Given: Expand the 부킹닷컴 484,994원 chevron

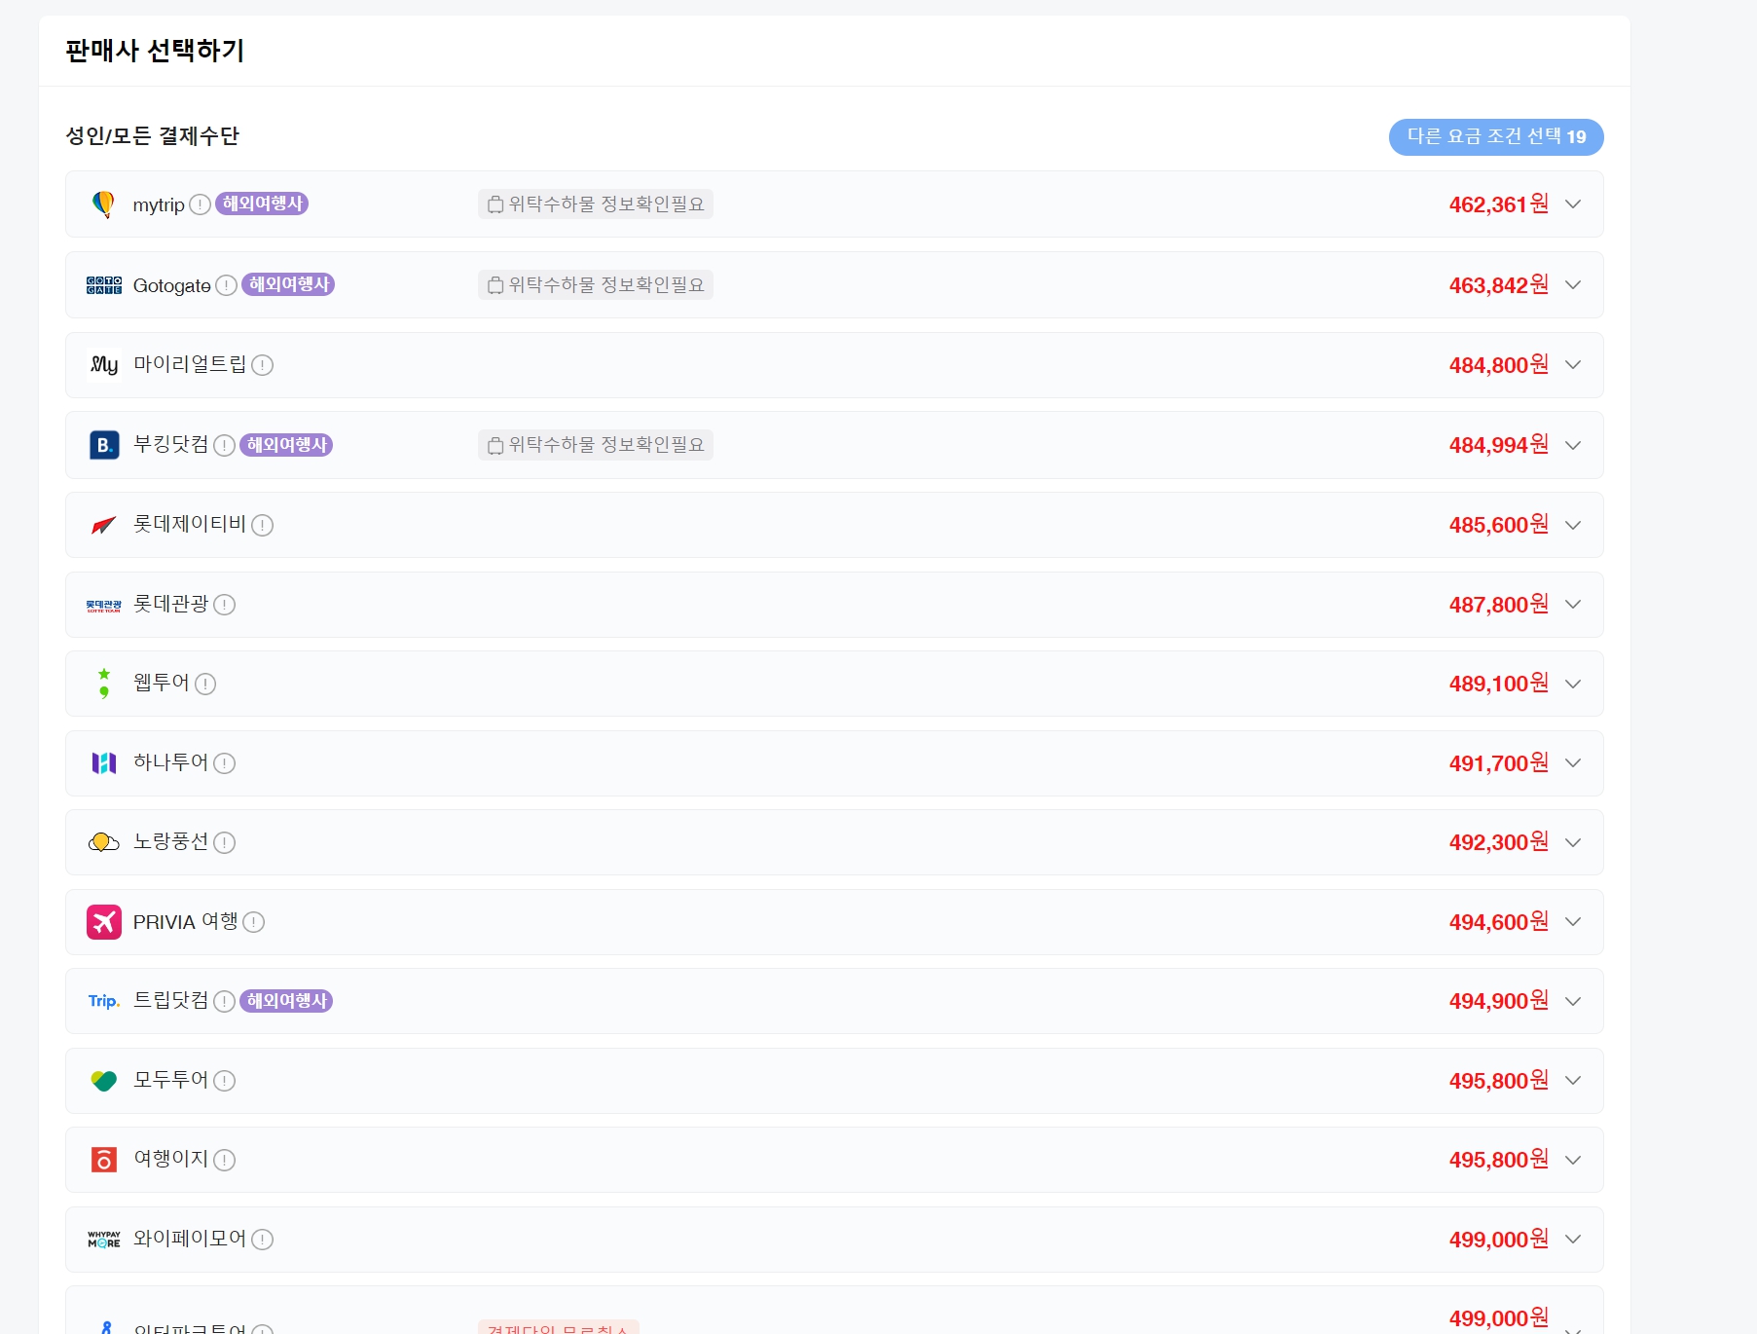Looking at the screenshot, I should [x=1573, y=445].
